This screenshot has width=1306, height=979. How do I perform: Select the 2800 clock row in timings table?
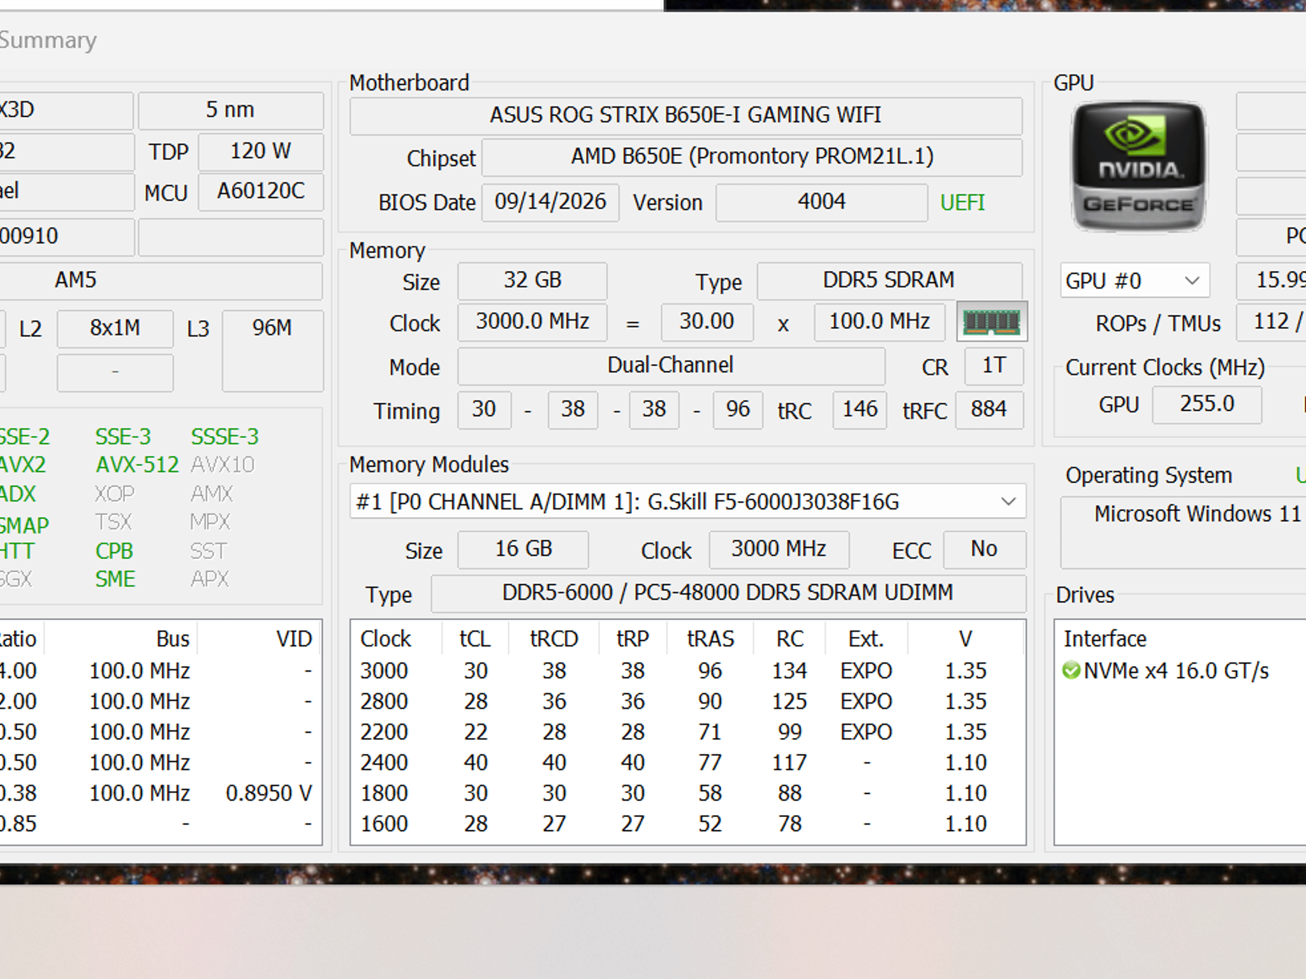point(687,701)
